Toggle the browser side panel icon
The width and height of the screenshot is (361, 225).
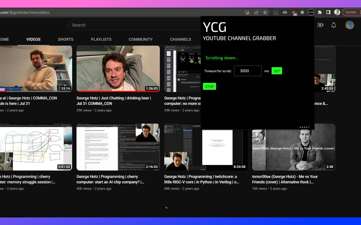click(x=328, y=12)
